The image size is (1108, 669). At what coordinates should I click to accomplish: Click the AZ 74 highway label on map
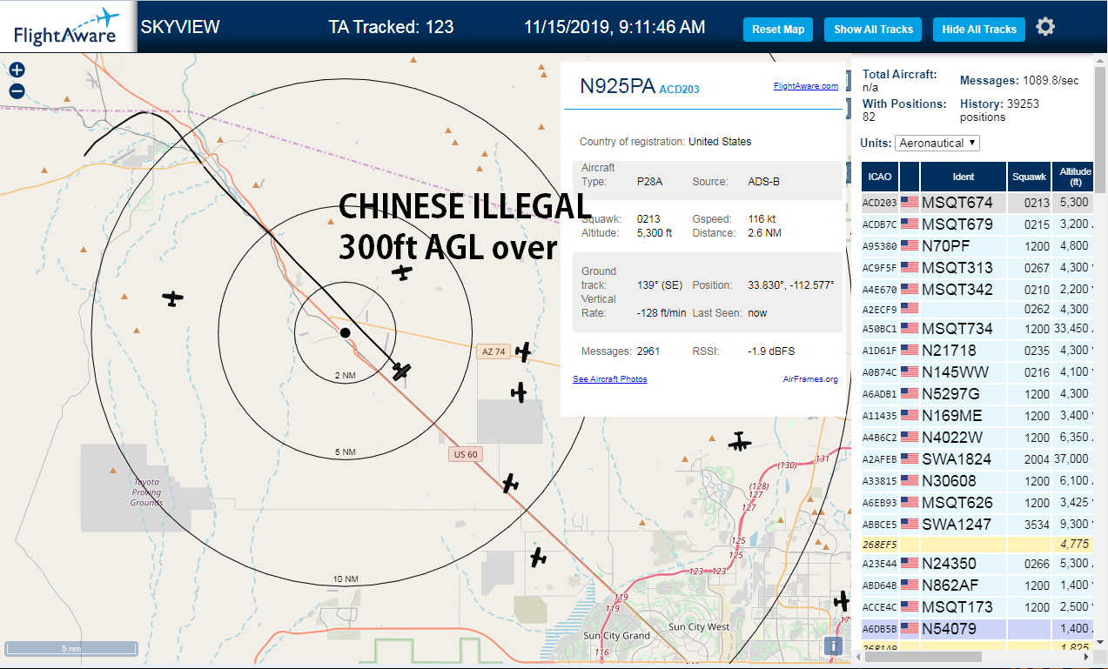point(494,351)
